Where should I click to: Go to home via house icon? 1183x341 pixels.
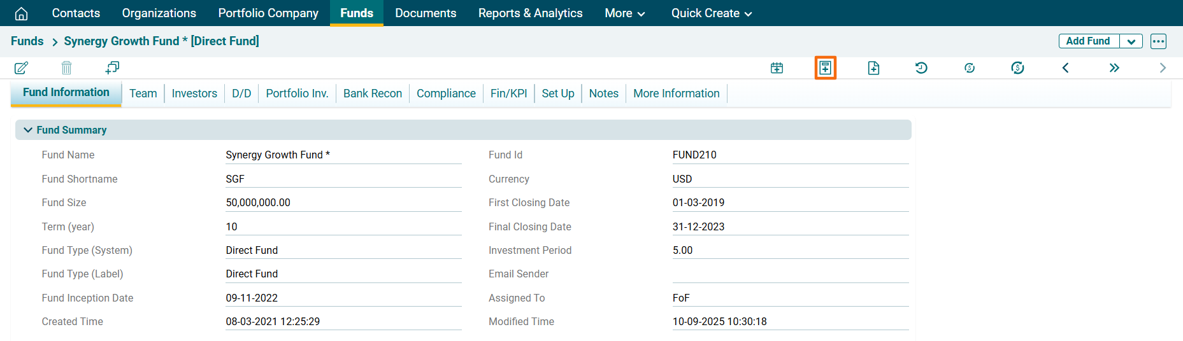click(21, 13)
